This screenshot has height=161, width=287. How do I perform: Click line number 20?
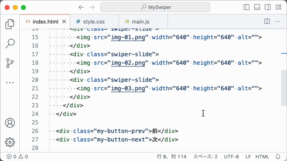(x=35, y=80)
